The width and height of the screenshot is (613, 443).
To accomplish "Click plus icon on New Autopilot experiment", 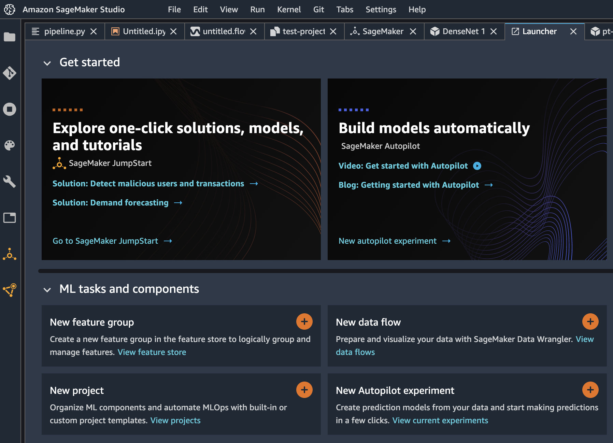I will [590, 390].
